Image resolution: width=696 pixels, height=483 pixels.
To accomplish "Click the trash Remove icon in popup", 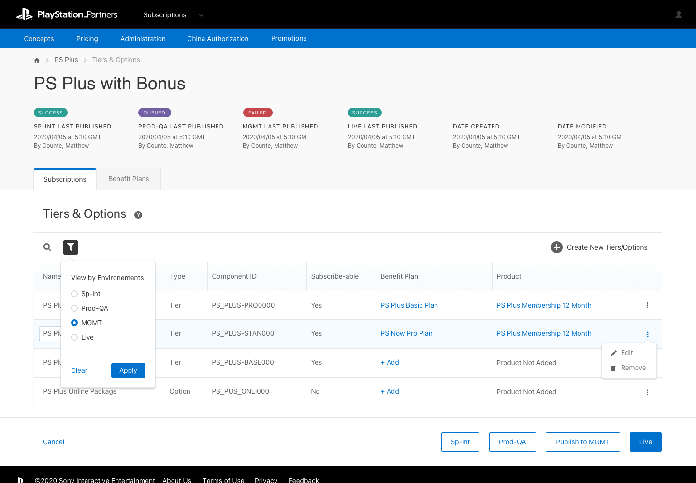I will coord(613,368).
